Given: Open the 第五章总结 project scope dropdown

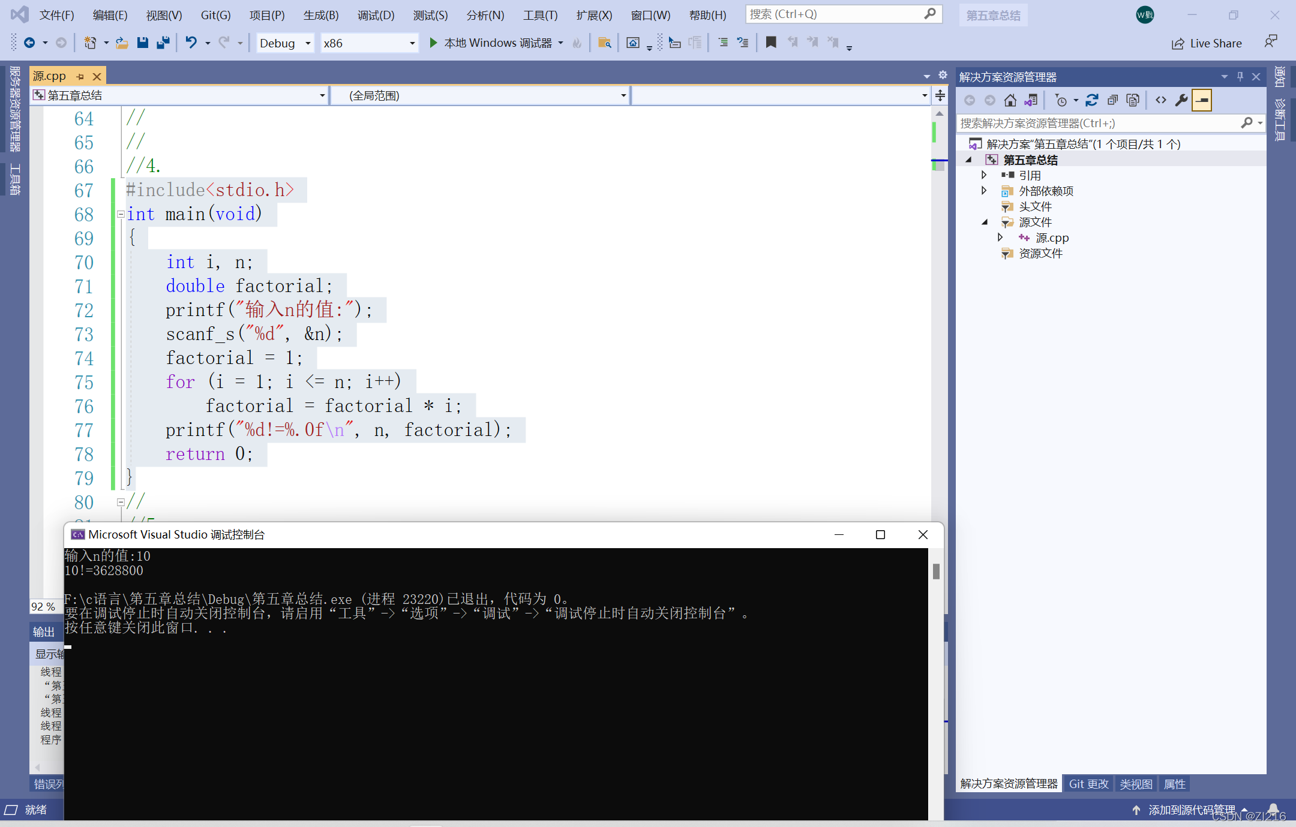Looking at the screenshot, I should [179, 95].
